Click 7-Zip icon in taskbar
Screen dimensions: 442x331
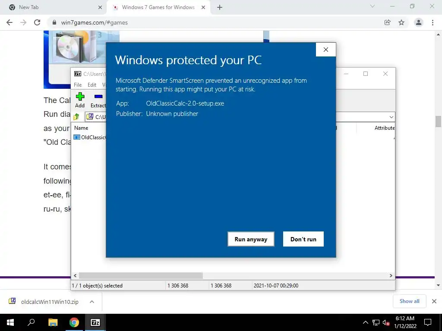(95, 322)
